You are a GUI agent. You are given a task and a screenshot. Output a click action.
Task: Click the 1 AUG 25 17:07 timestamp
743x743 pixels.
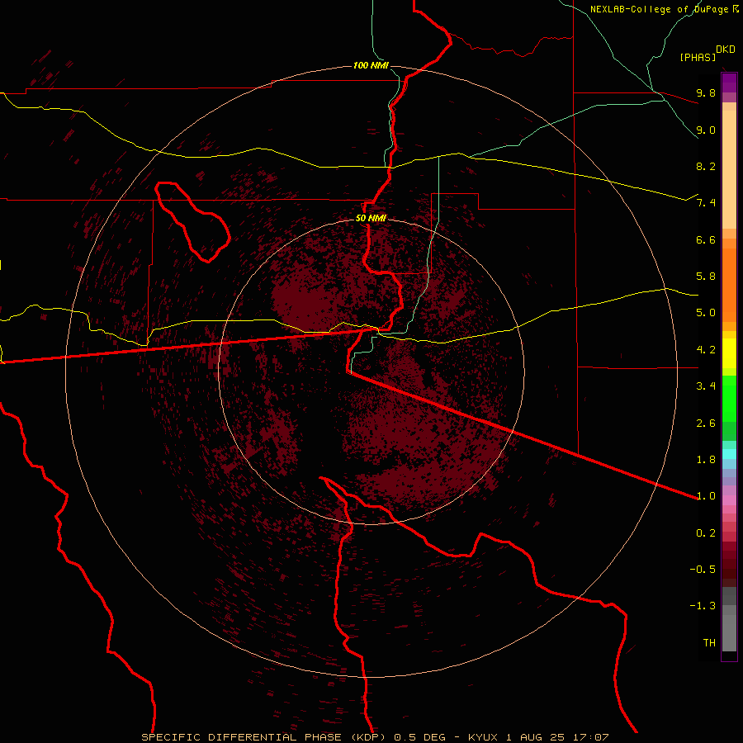point(557,737)
